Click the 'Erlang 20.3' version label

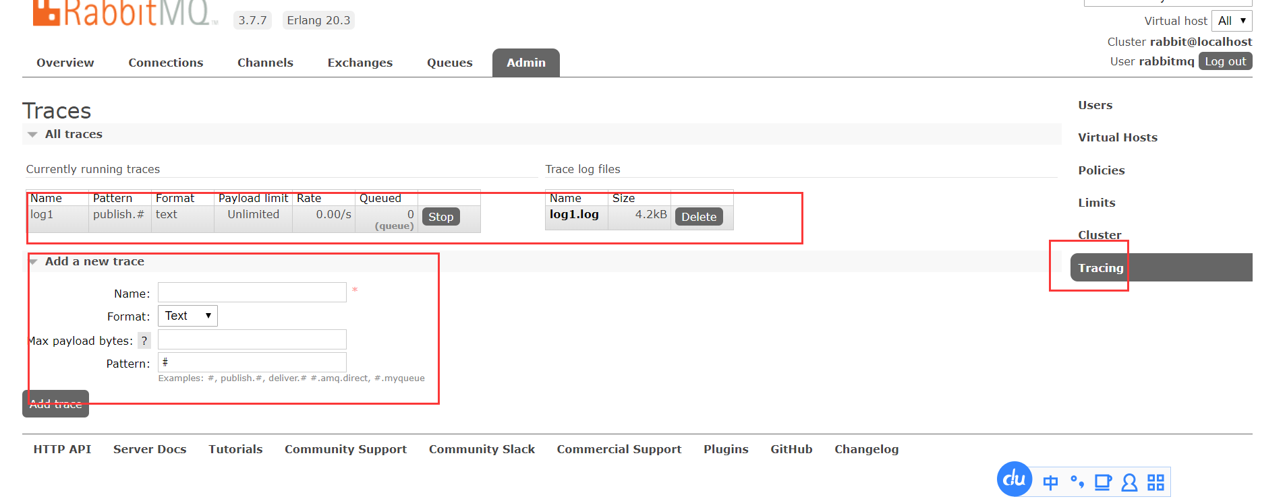[318, 20]
